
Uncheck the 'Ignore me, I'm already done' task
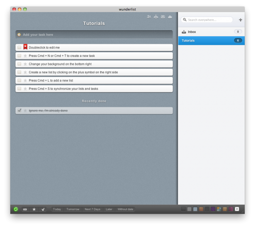pos(19,110)
